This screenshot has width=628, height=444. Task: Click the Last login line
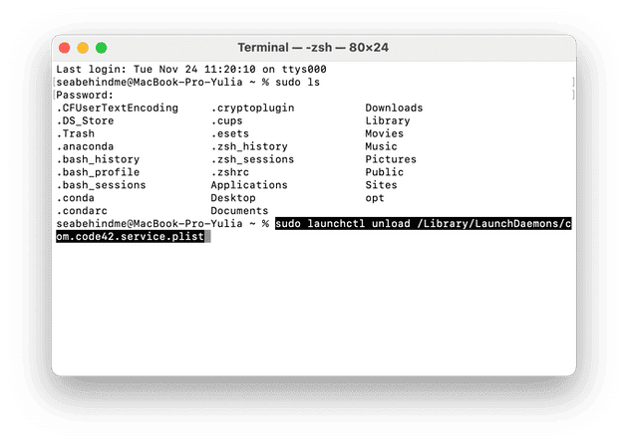coord(191,70)
